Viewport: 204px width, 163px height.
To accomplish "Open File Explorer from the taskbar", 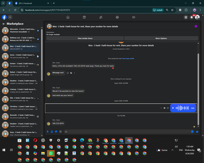I will tap(43, 153).
